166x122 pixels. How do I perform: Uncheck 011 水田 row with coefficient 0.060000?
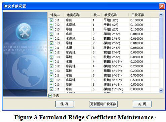51,48
